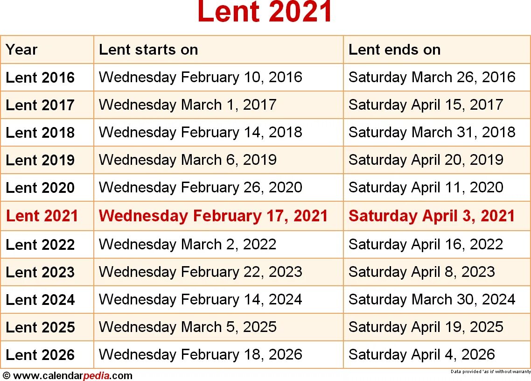This screenshot has width=531, height=381.
Task: Select the Wednesday March 1, 2017 cell
Action: (188, 105)
